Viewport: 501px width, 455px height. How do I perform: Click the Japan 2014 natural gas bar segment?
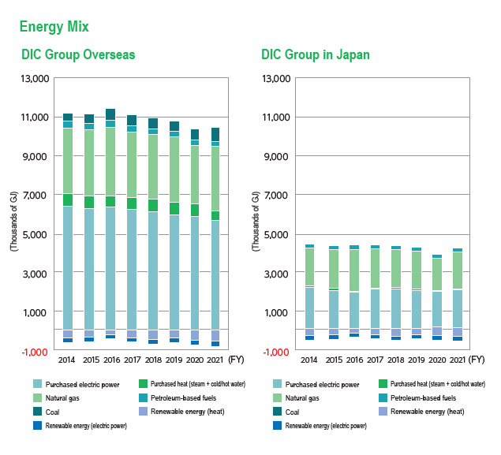309,267
